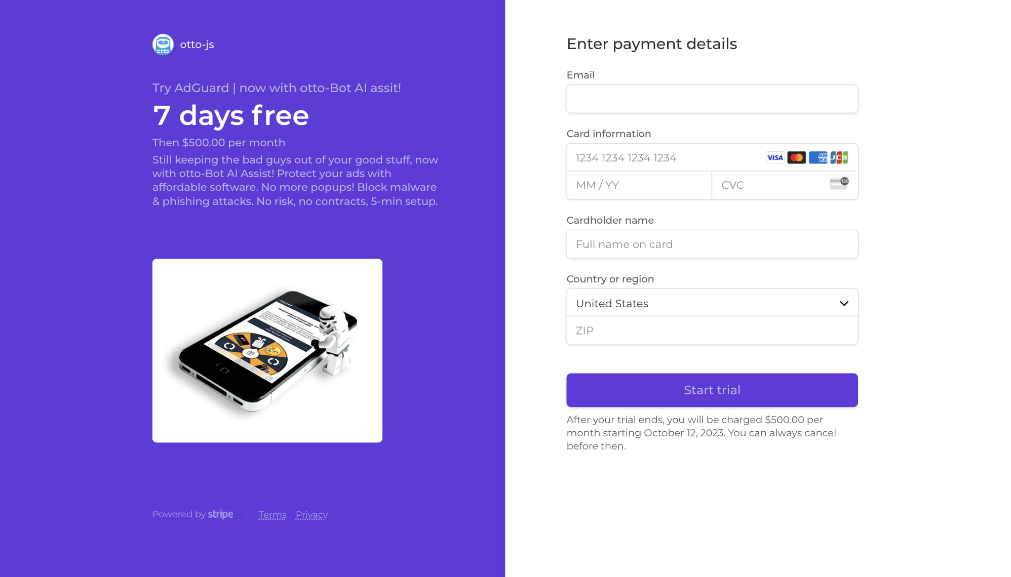
Task: Click the Stripe logo icon
Action: coord(221,515)
